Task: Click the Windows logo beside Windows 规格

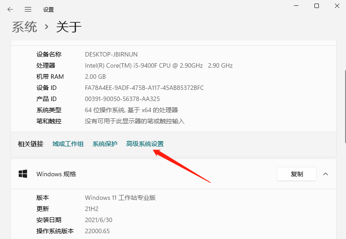Action: click(x=23, y=174)
